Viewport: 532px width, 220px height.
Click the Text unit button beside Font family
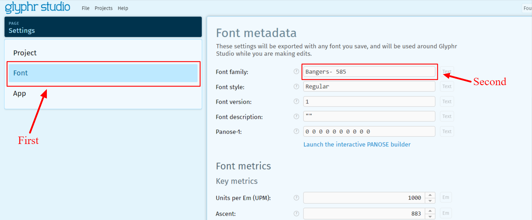446,71
